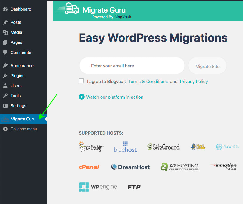Select the cPanel host logo
Viewport: 243px width, 204px height.
(89, 167)
